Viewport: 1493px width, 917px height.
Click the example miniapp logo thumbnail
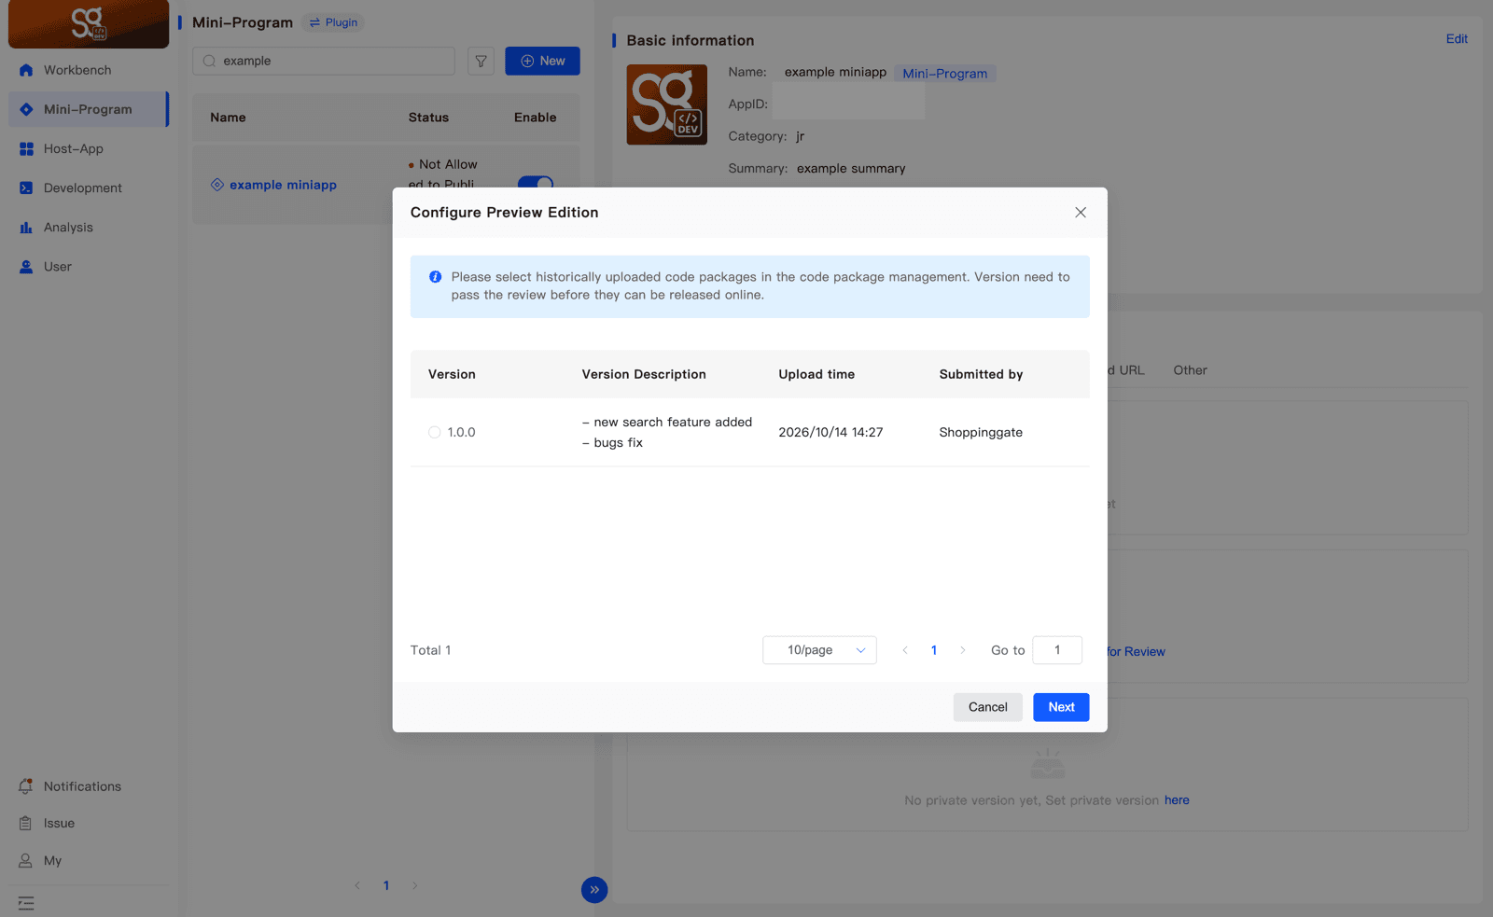pos(666,104)
